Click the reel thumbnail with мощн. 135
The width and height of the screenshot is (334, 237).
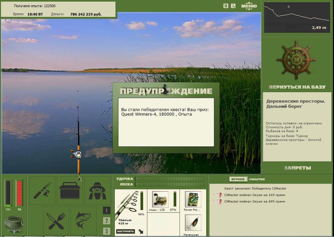160,199
